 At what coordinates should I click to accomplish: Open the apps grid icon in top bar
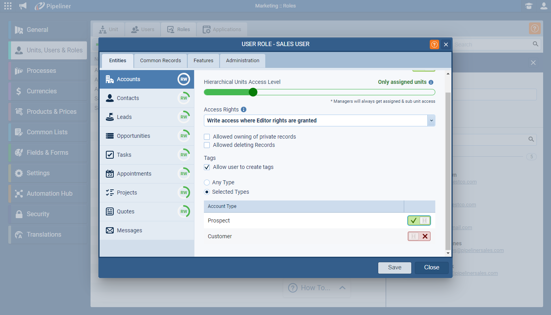tap(8, 6)
